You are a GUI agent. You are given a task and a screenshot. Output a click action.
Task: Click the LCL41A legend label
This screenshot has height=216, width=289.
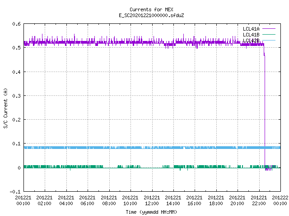[251, 29]
